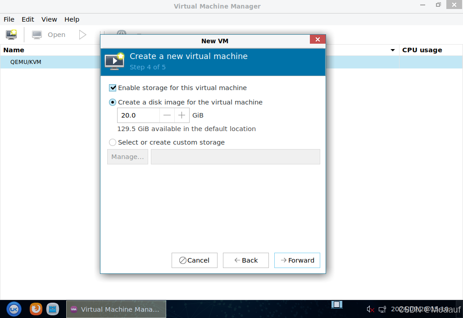The width and height of the screenshot is (463, 318).
Task: Click the Name column header
Action: click(x=14, y=50)
